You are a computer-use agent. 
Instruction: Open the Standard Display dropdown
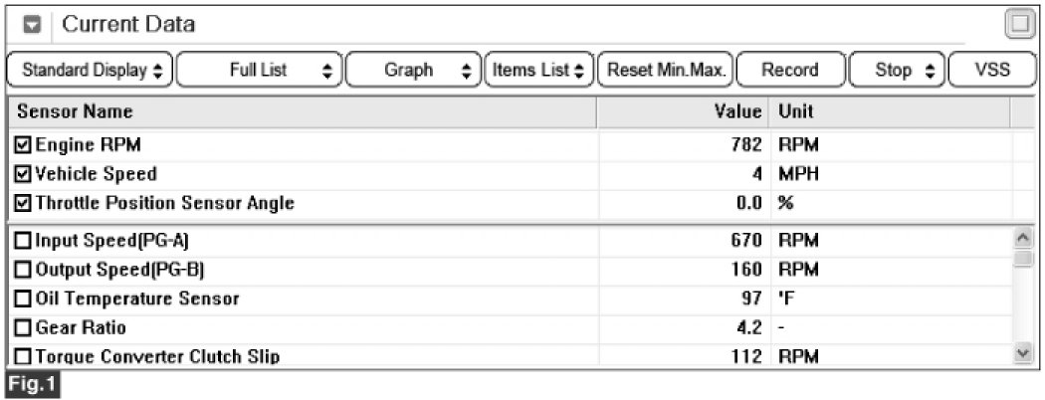[x=92, y=70]
